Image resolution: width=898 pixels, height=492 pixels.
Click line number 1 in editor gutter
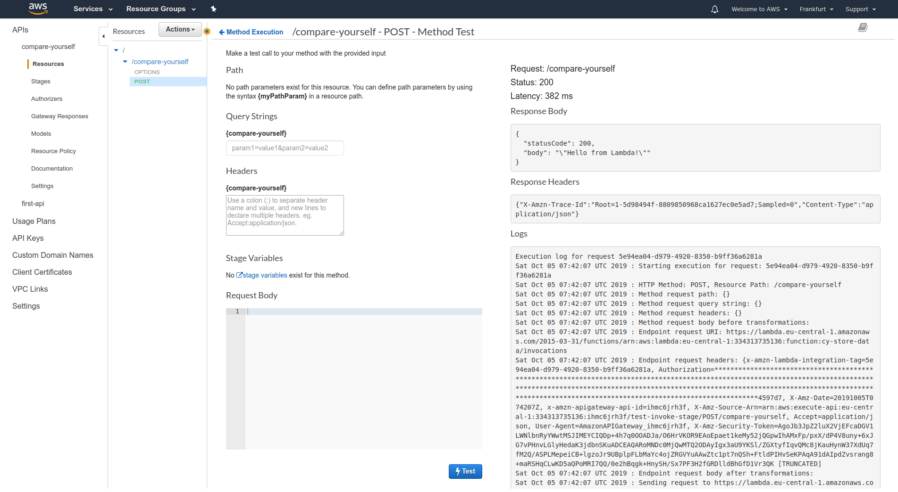(237, 312)
